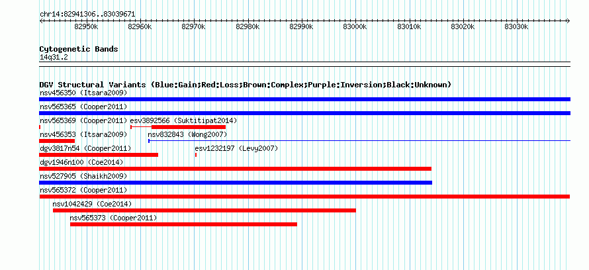Click the 82960k ruler tick label
The height and width of the screenshot is (270, 589).
140,26
